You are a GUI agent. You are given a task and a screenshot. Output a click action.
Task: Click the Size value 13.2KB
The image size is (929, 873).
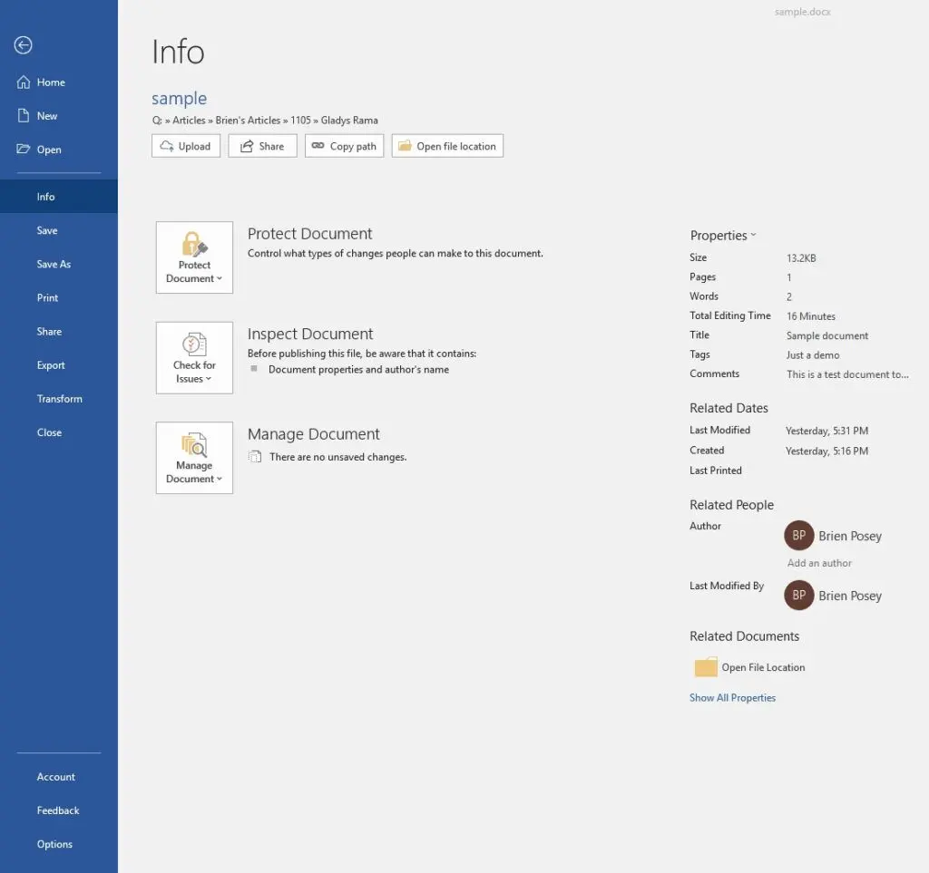(x=801, y=258)
